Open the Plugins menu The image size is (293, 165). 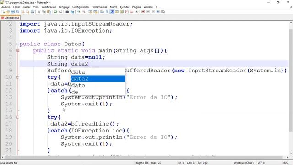point(136,7)
